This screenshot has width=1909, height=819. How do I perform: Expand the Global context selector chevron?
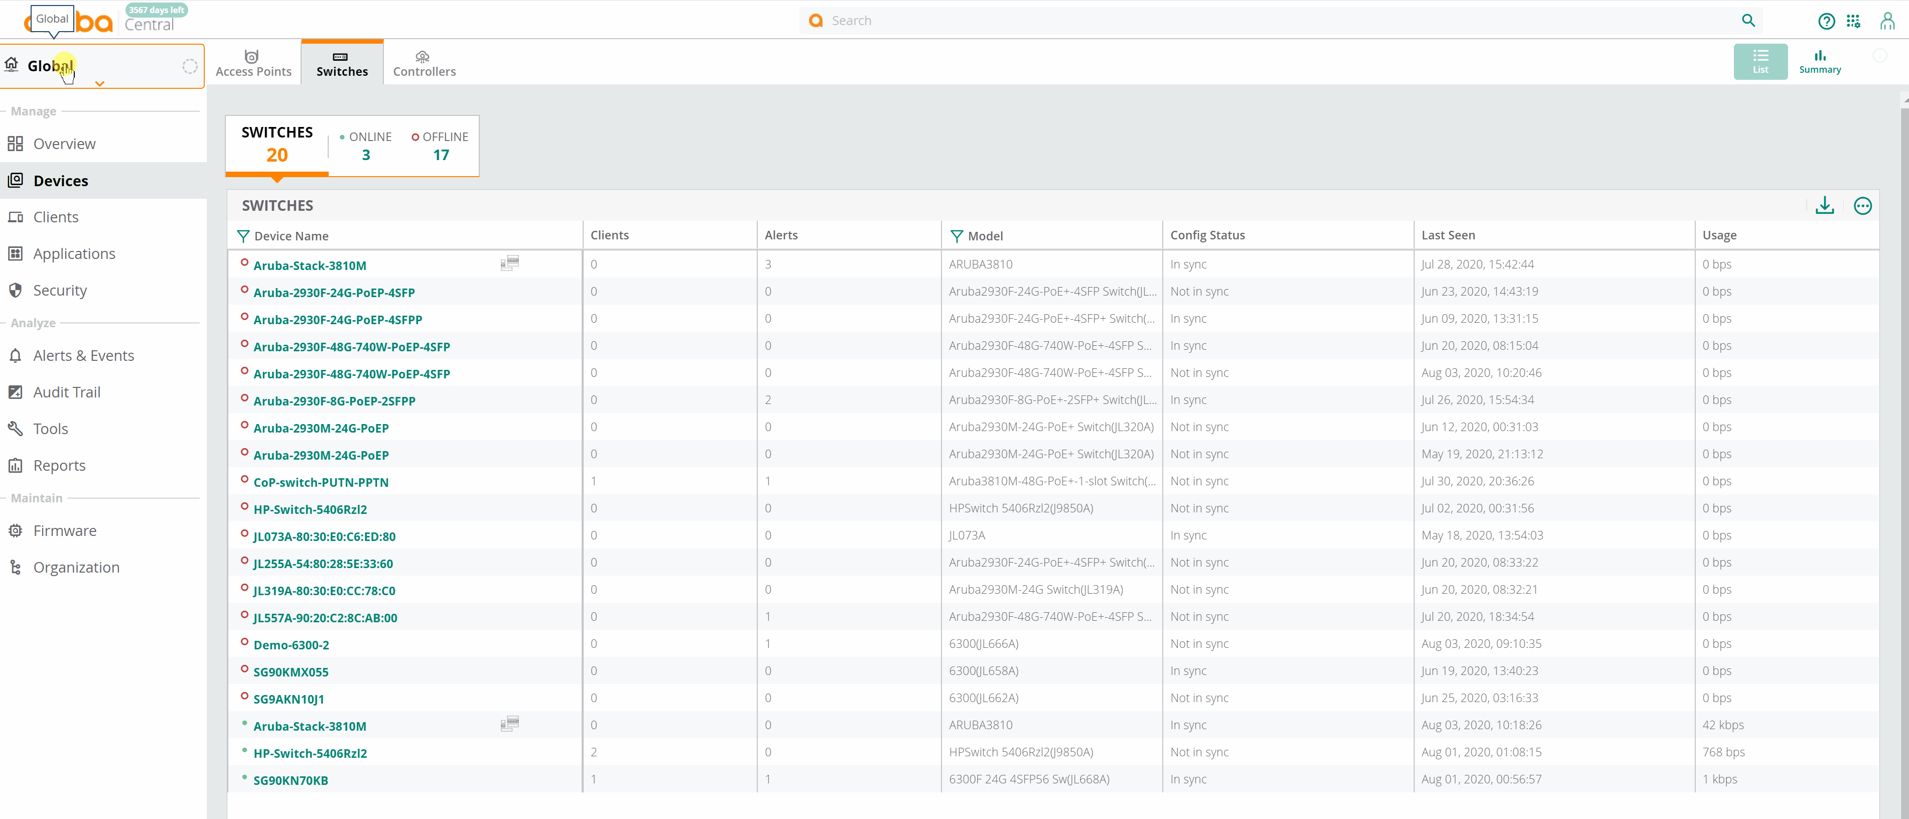point(99,84)
